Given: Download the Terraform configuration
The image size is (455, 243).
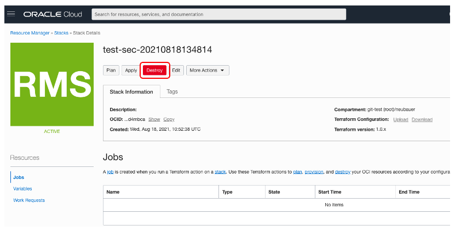Looking at the screenshot, I should coord(422,119).
